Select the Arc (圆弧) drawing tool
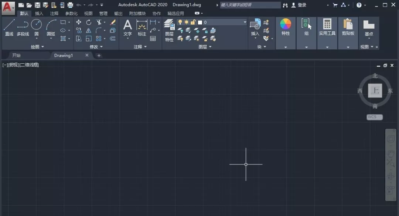The height and width of the screenshot is (216, 399). pyautogui.click(x=51, y=27)
